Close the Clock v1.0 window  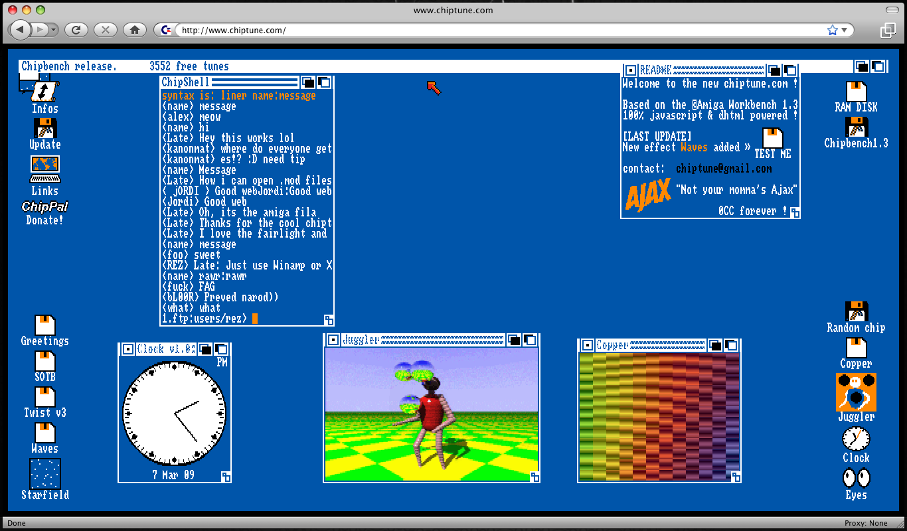pos(127,348)
